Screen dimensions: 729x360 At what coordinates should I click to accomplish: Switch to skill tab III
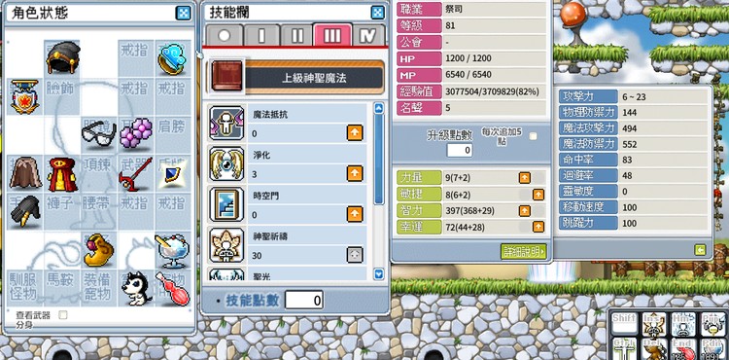point(331,35)
